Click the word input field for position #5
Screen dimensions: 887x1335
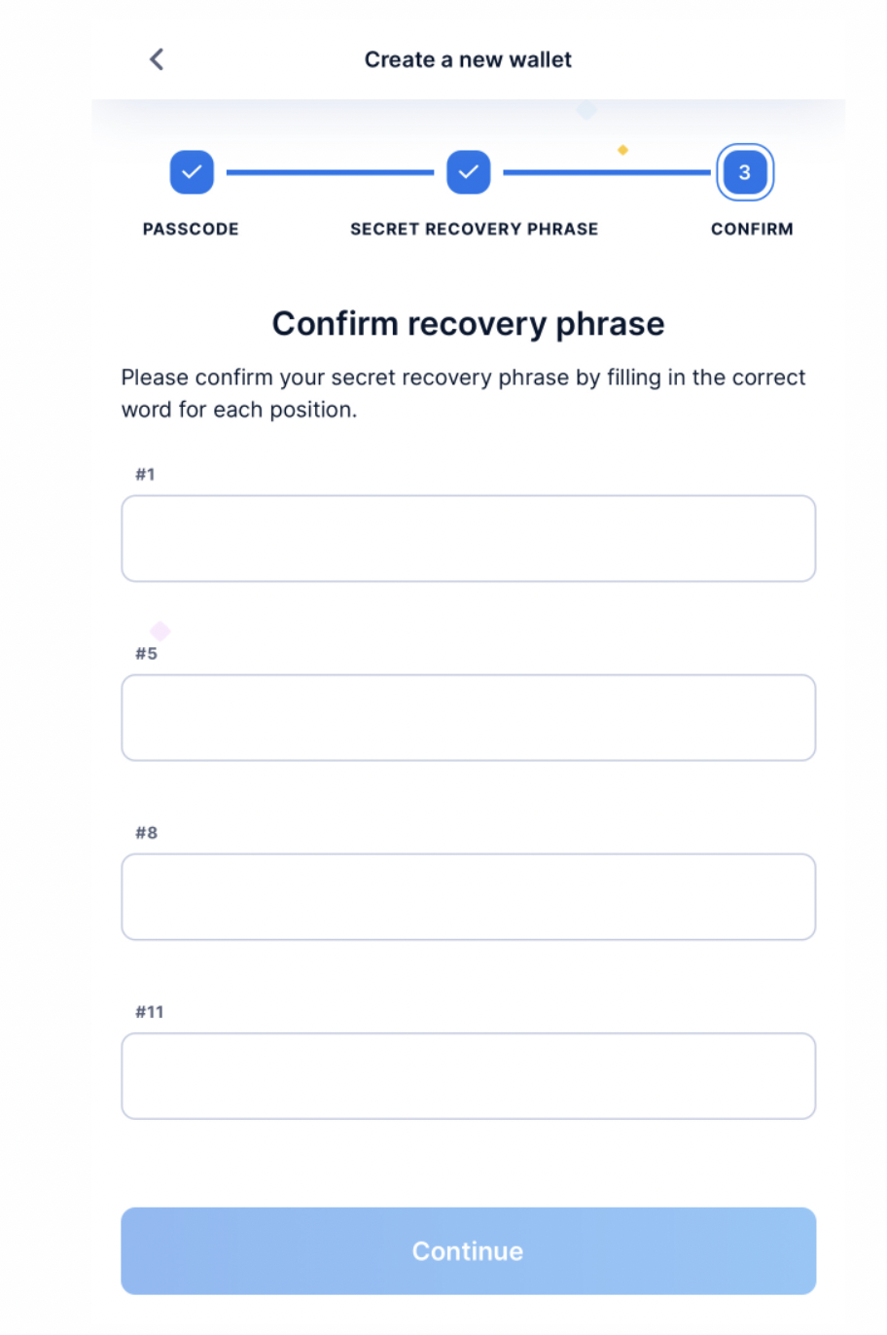pos(468,717)
